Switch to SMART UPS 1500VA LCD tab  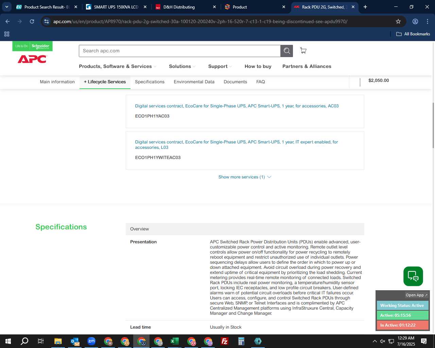[x=116, y=7]
